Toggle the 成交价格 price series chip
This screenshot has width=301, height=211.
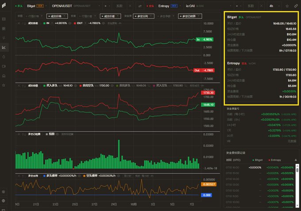(x=57, y=16)
